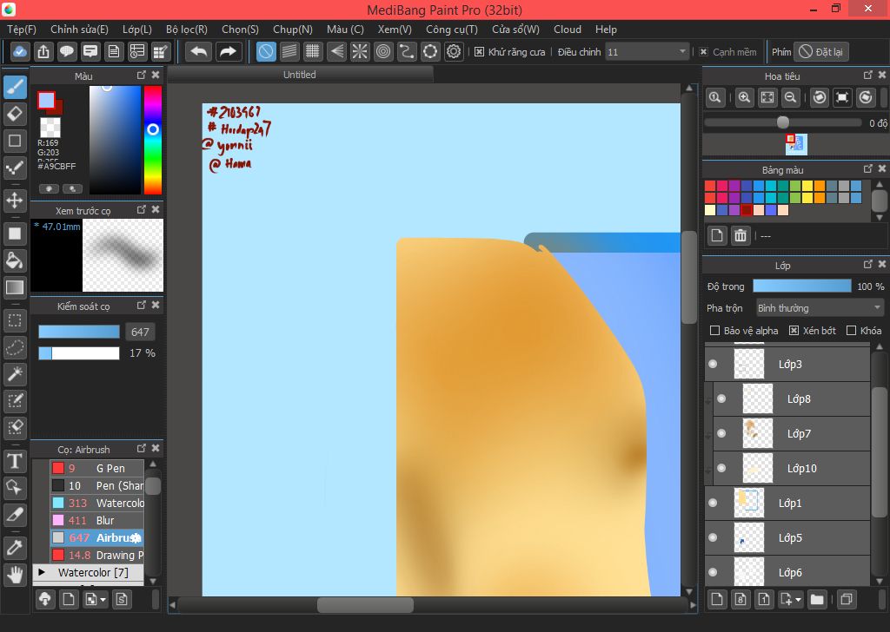Enable radial snap guide
Viewport: 890px width, 632px height.
coord(360,51)
